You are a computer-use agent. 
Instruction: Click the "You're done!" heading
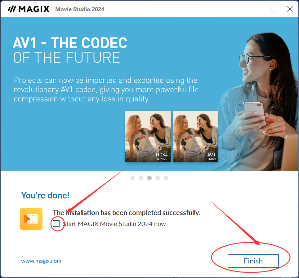[45, 195]
